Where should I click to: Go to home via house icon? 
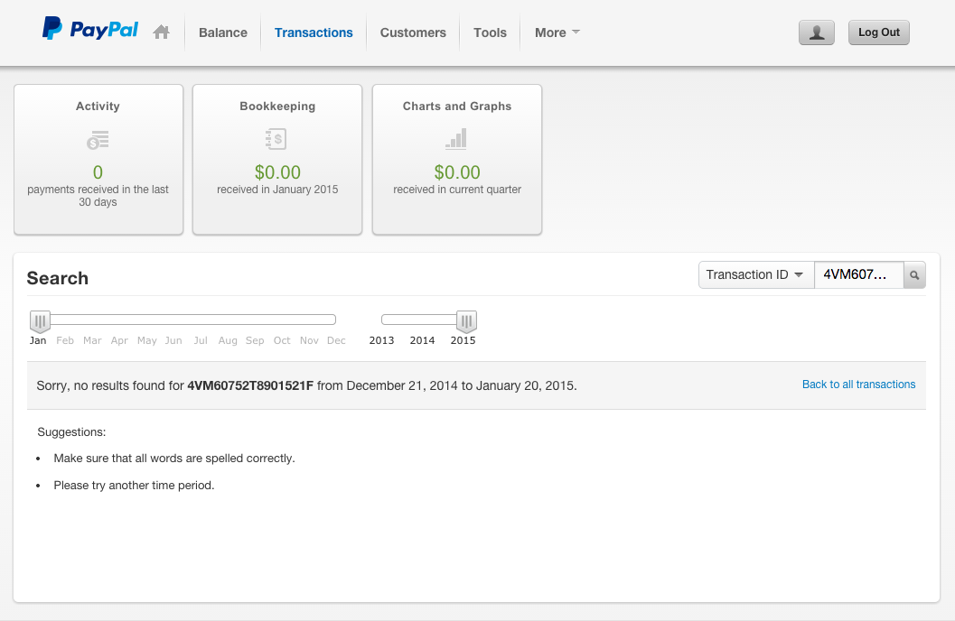[162, 32]
